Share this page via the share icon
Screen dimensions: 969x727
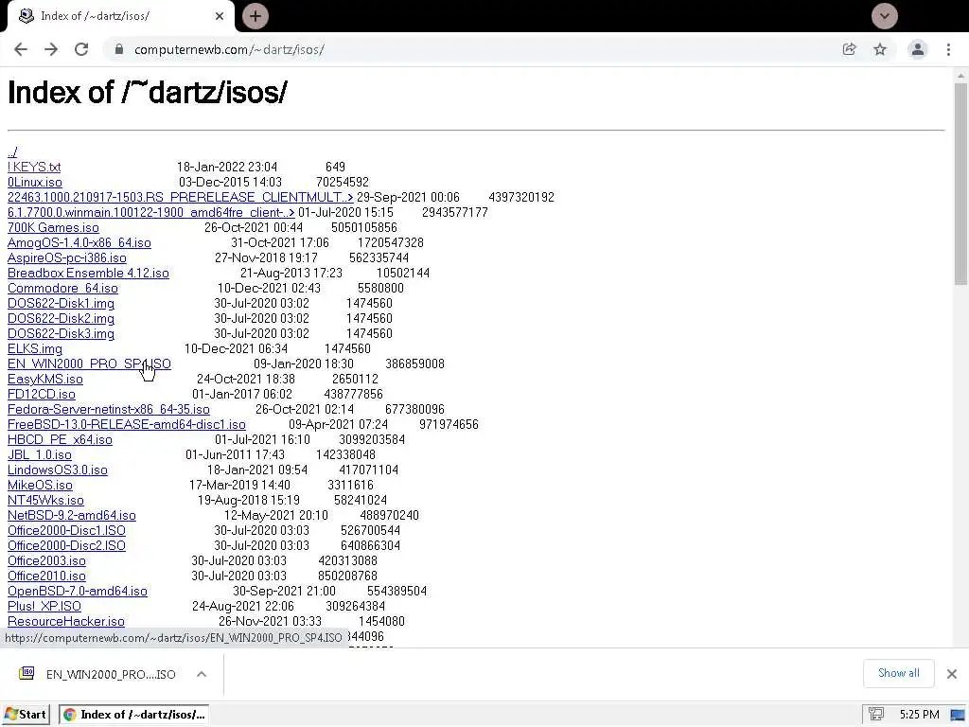click(x=849, y=49)
